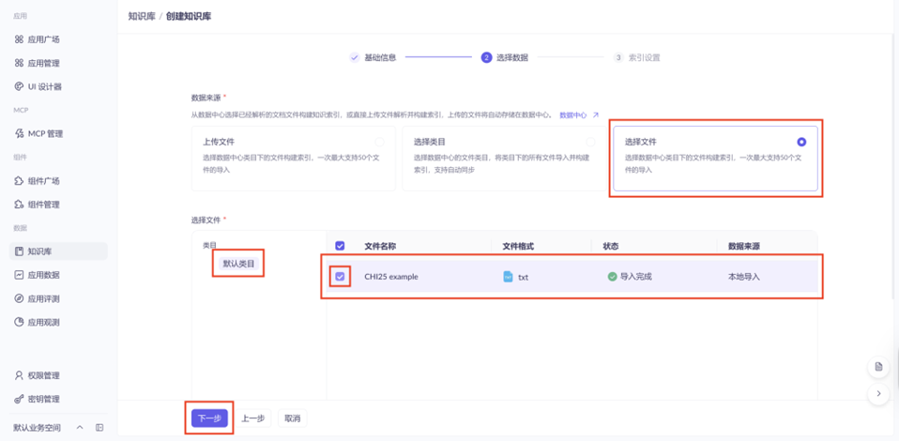Screen dimensions: 899x441
Task: Click the 取消 button
Action: coord(293,418)
